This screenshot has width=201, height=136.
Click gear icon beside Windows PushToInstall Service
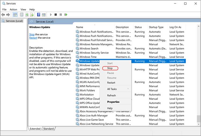77,40
